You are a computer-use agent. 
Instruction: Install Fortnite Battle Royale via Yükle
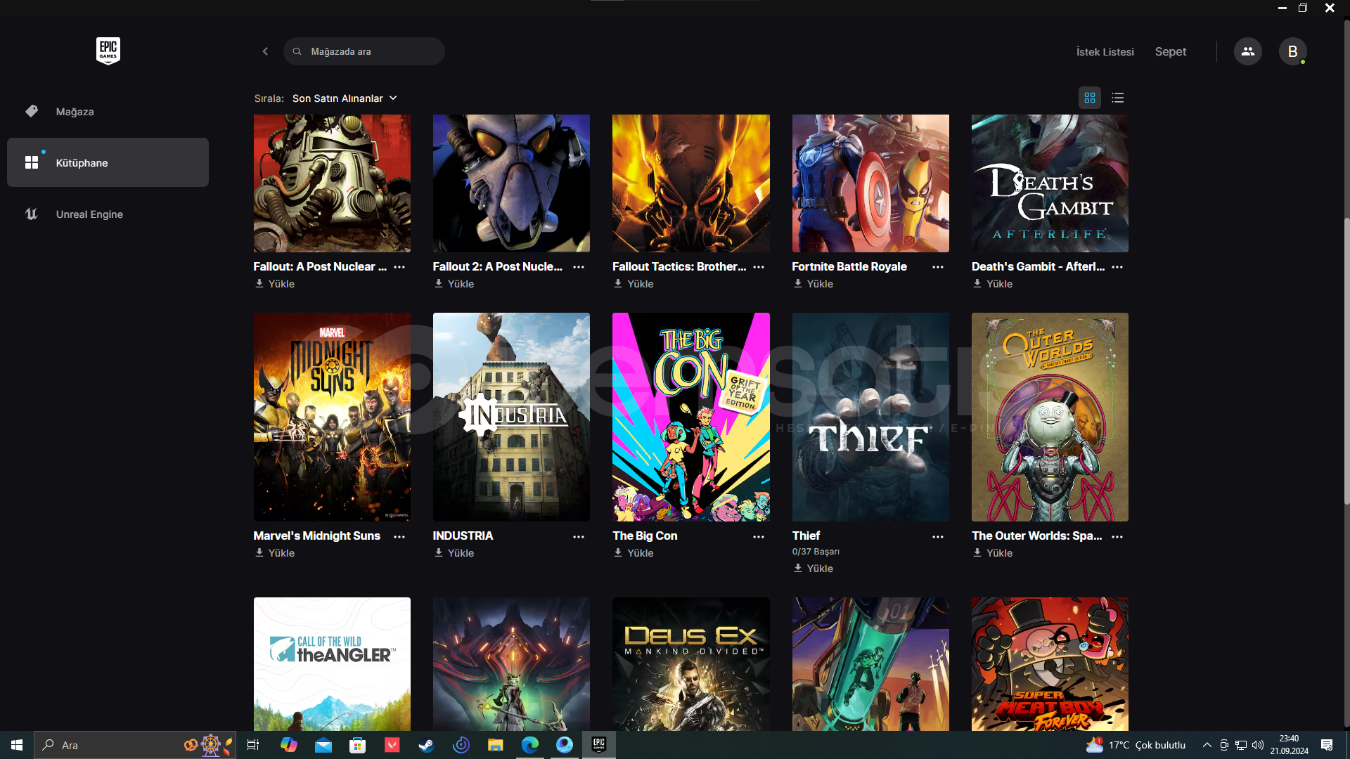point(814,284)
